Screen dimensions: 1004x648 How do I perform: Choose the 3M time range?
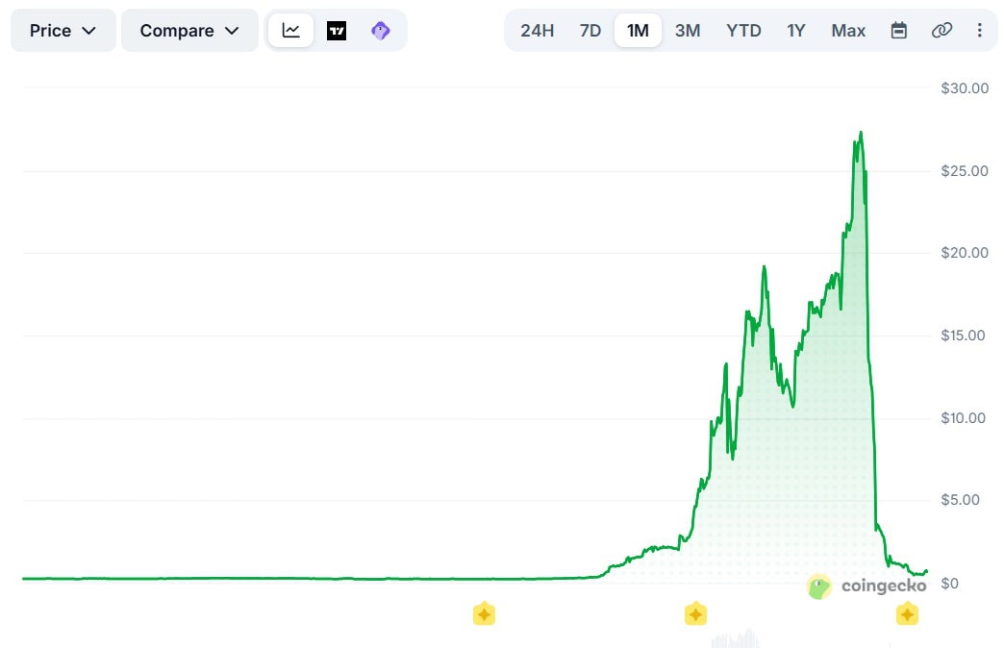pyautogui.click(x=687, y=31)
